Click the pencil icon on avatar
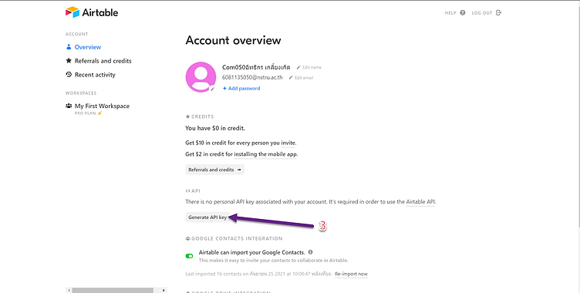580x293 pixels. point(213,89)
